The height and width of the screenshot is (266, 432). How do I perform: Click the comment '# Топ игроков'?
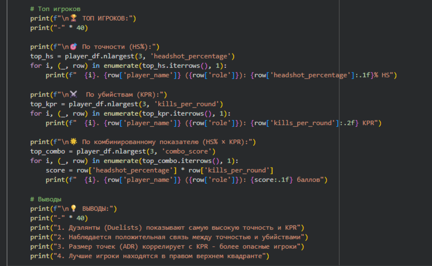[x=55, y=9]
